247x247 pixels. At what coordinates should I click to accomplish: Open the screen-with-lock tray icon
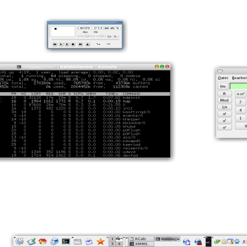point(230,241)
